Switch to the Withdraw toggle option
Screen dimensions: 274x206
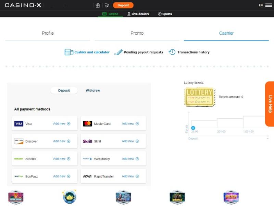(93, 90)
